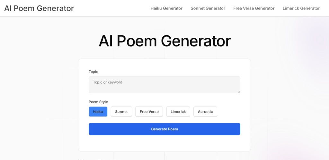This screenshot has height=160, width=329.
Task: Click the large AI Poem Generator heading
Action: point(164,41)
